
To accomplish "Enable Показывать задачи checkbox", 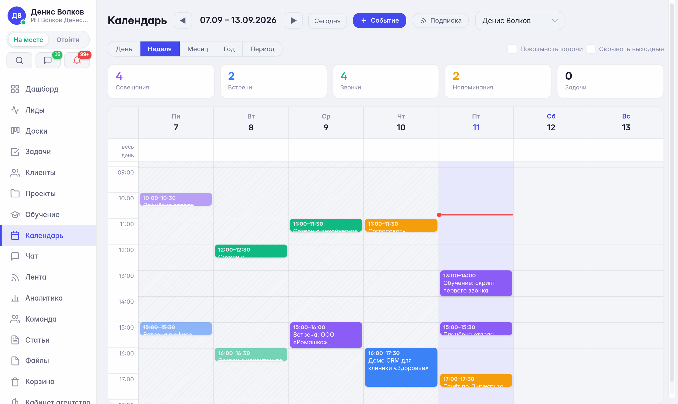I will click(512, 49).
